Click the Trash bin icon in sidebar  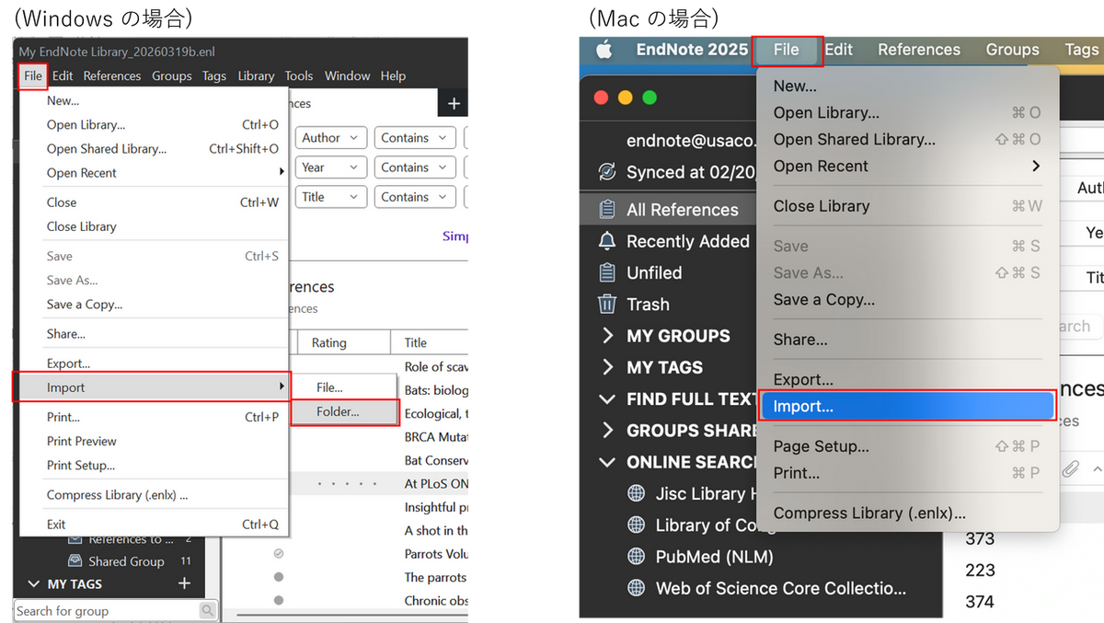click(606, 305)
